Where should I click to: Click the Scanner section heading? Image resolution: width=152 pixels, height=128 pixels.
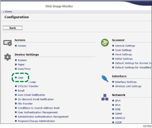pos(118,40)
